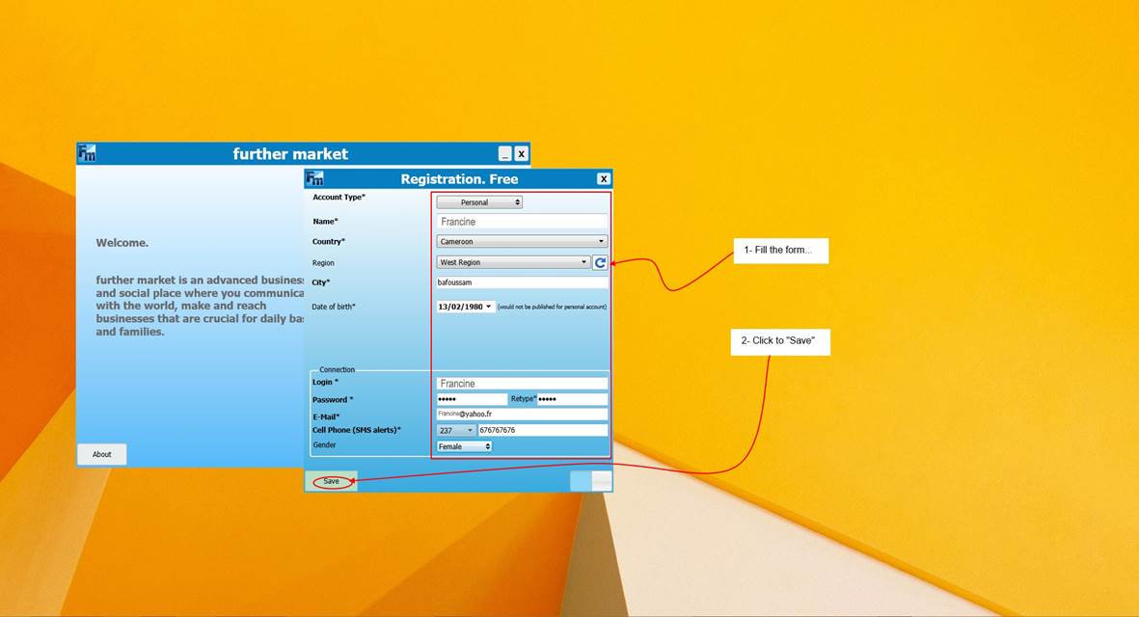
Task: Focus the Name input field
Action: pos(522,222)
